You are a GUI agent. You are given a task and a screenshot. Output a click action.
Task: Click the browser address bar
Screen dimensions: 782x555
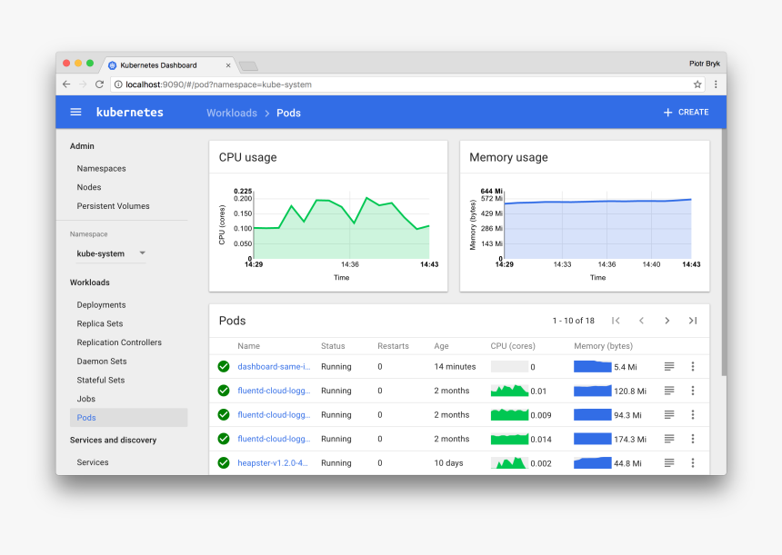click(x=364, y=84)
